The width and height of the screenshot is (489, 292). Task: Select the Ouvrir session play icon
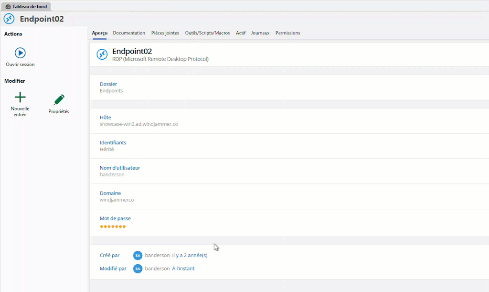(x=20, y=53)
